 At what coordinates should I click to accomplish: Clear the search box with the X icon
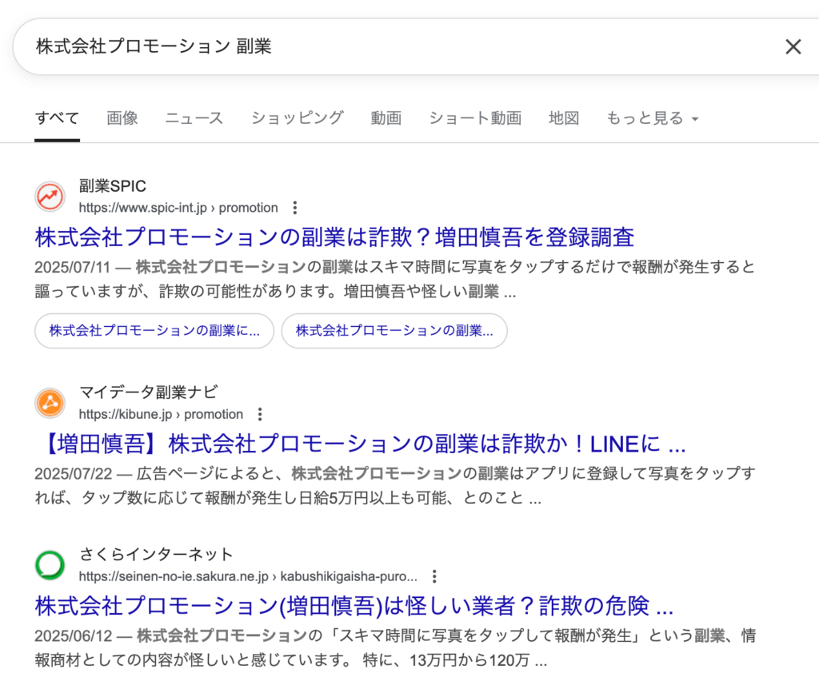pos(793,47)
